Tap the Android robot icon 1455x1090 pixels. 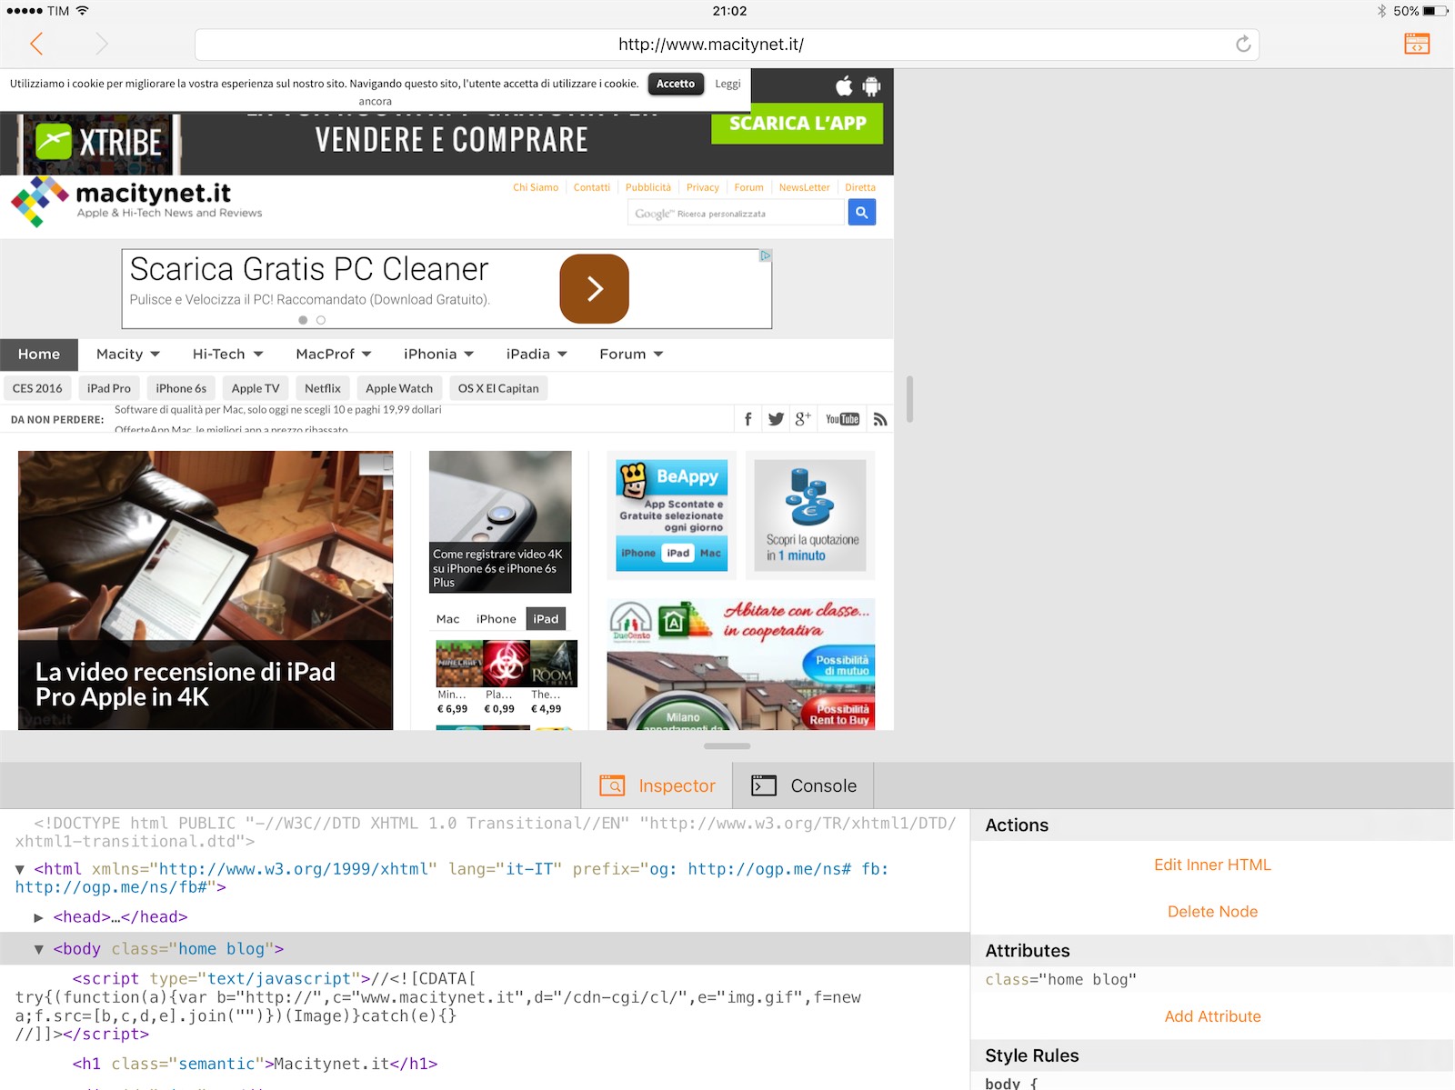pyautogui.click(x=871, y=86)
